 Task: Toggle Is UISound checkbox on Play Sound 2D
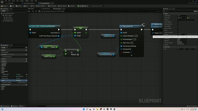tap(131, 52)
